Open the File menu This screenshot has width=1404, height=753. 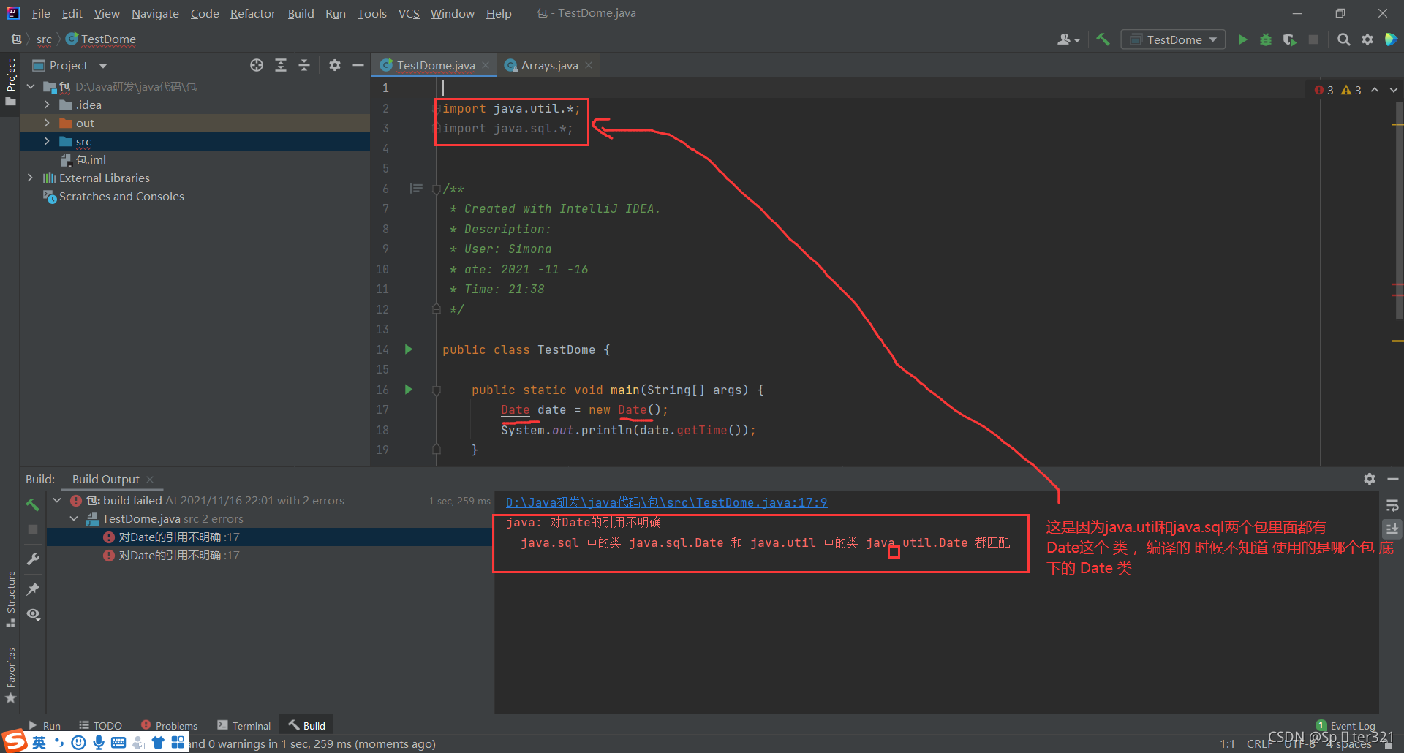click(41, 13)
